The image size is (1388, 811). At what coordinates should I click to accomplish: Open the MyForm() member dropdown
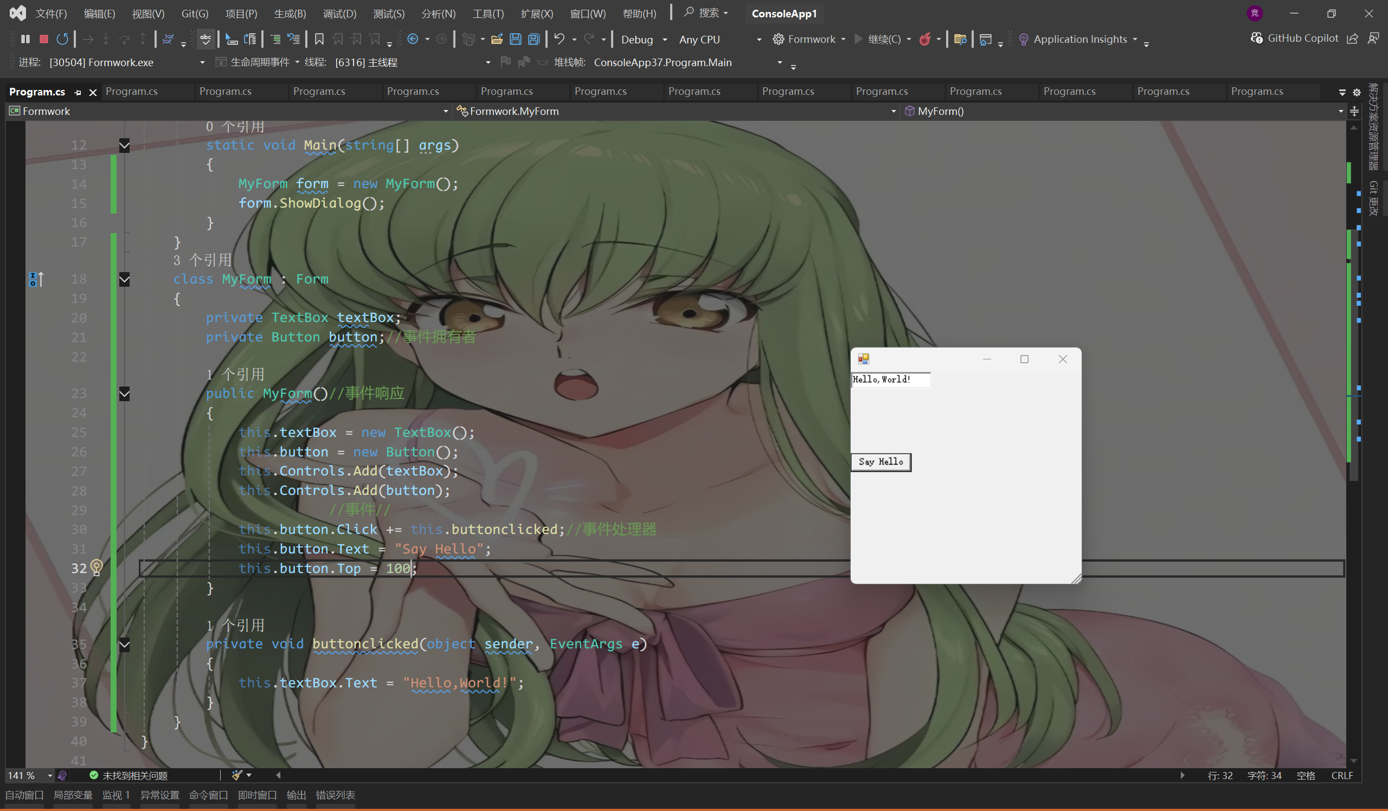tap(1123, 111)
